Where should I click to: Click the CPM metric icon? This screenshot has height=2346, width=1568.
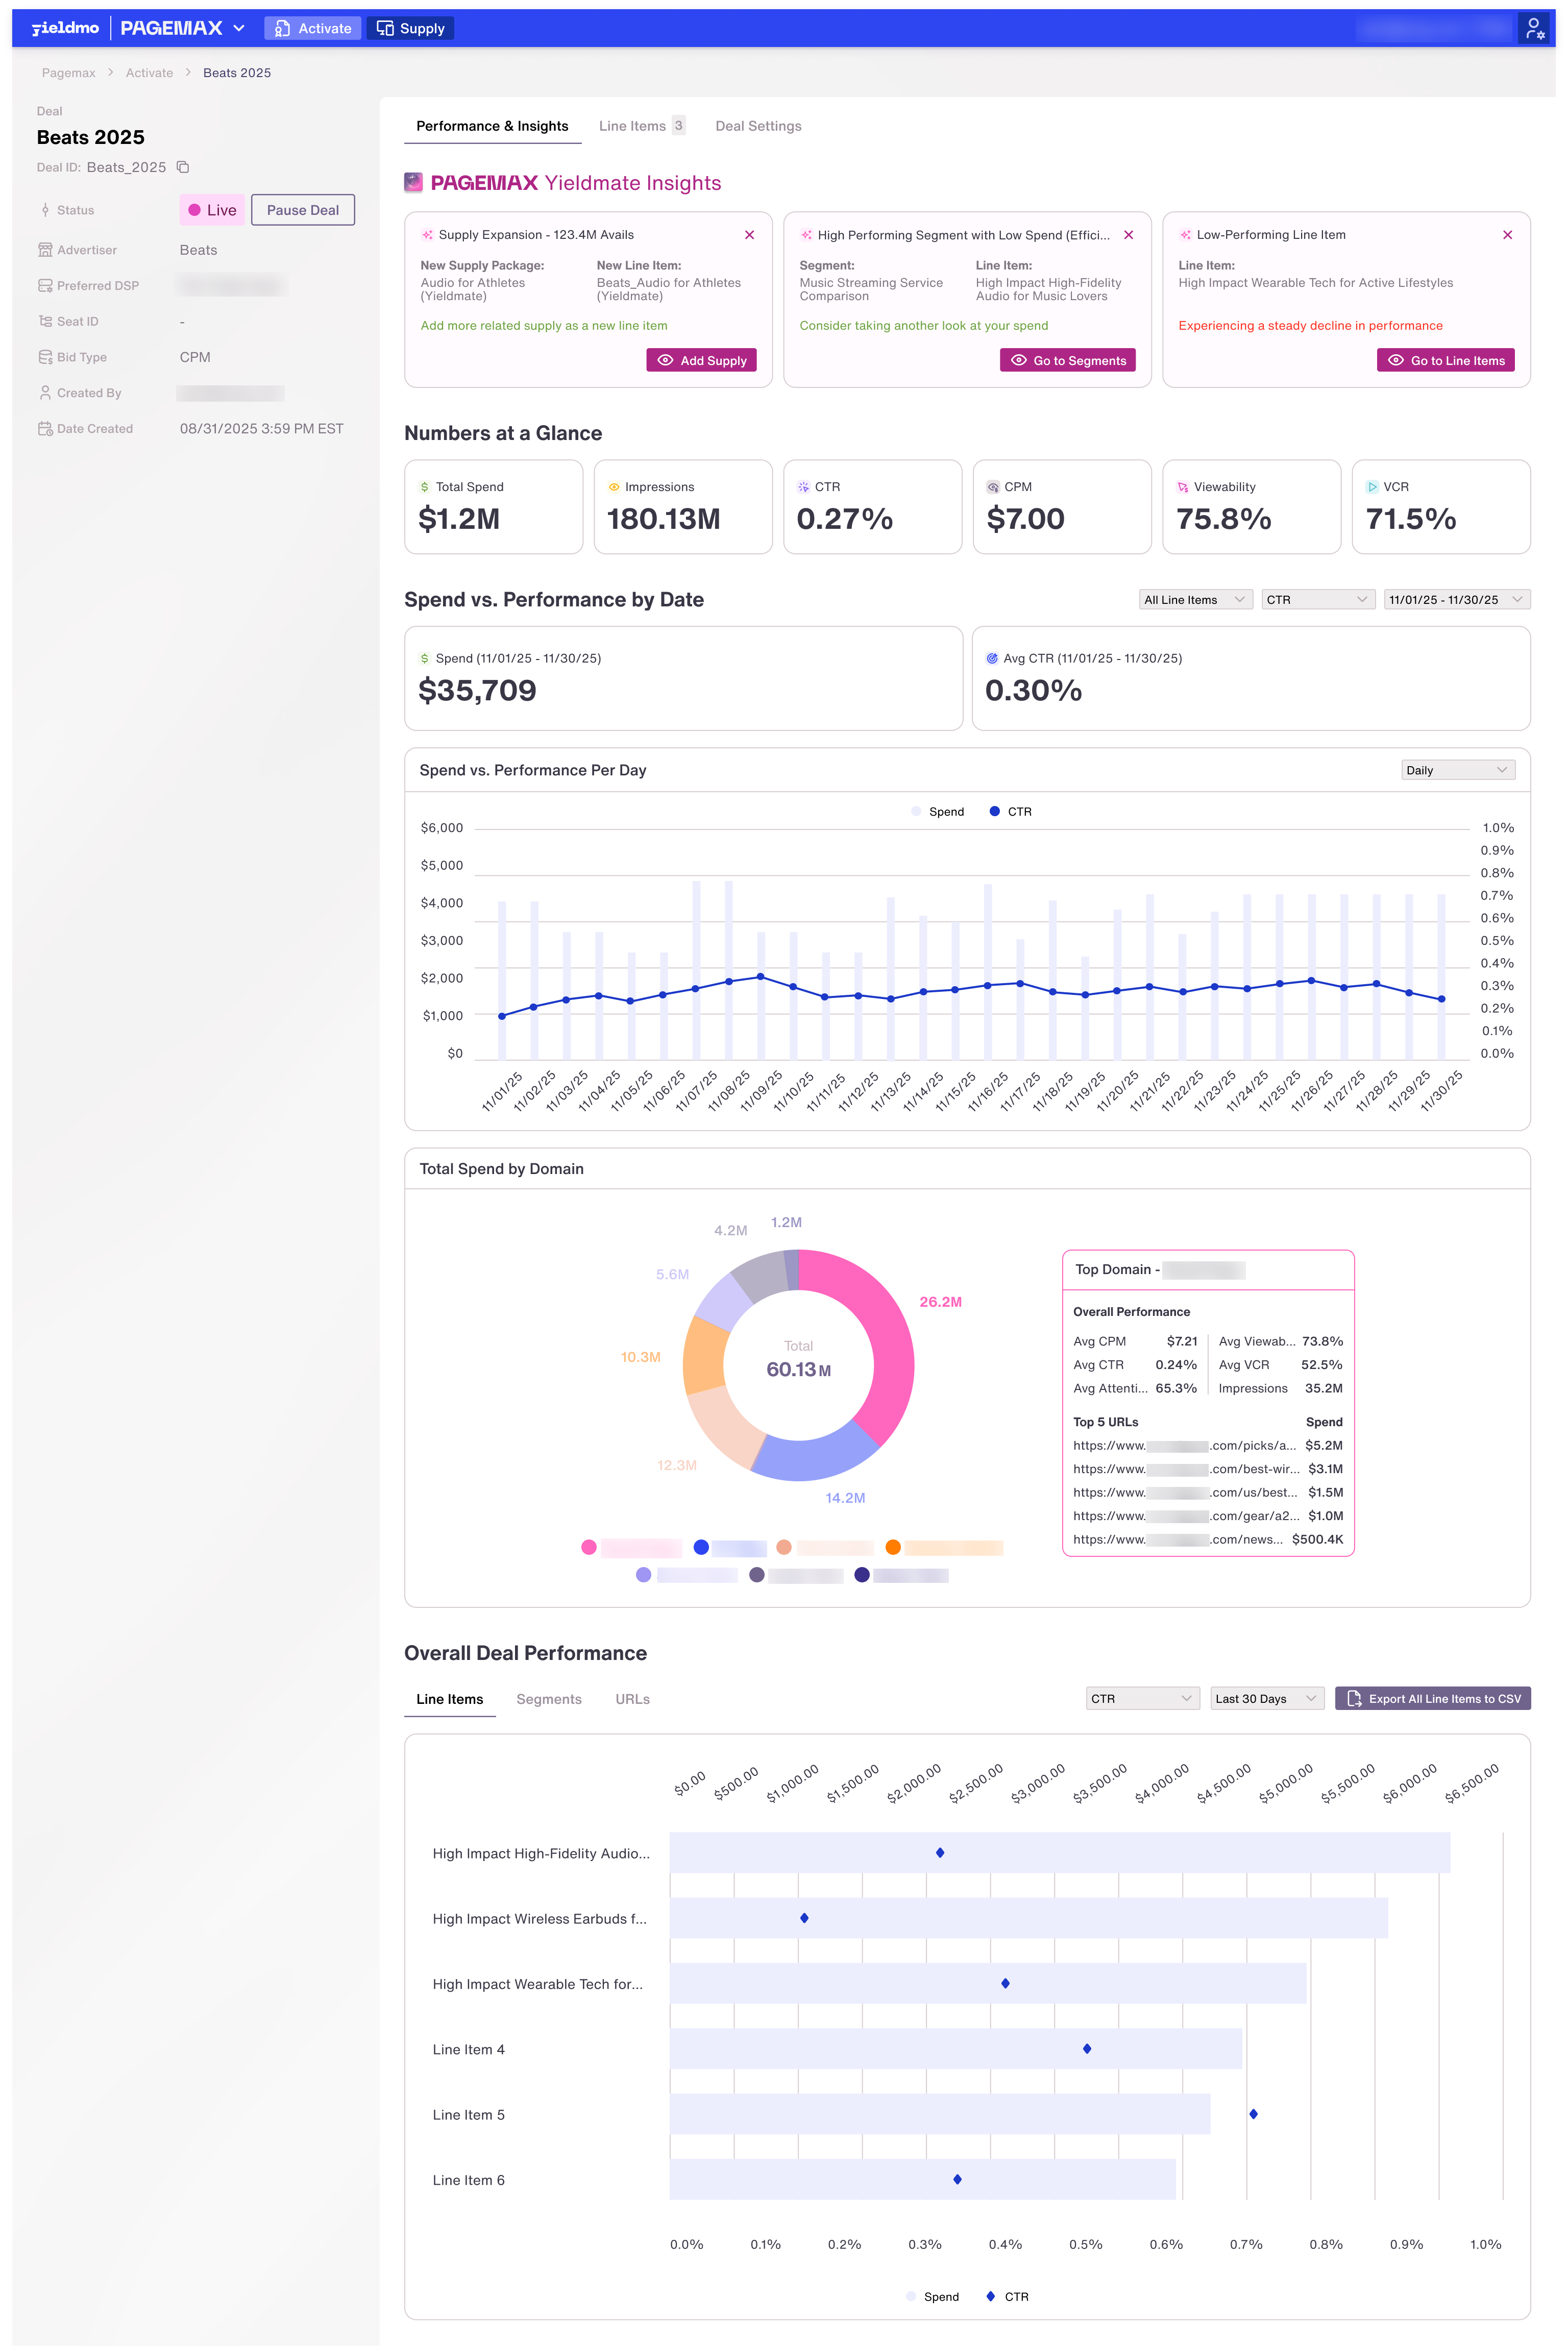pyautogui.click(x=993, y=487)
